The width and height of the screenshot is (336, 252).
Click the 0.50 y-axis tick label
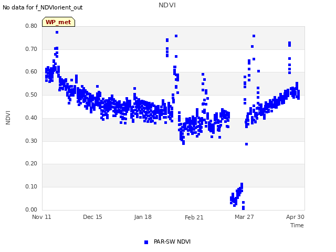point(31,94)
